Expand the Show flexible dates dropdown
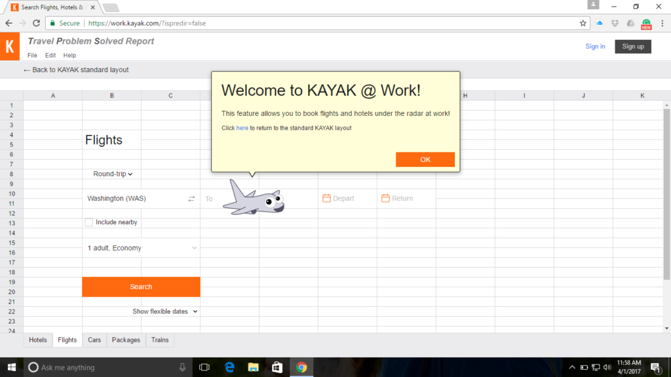 [164, 312]
